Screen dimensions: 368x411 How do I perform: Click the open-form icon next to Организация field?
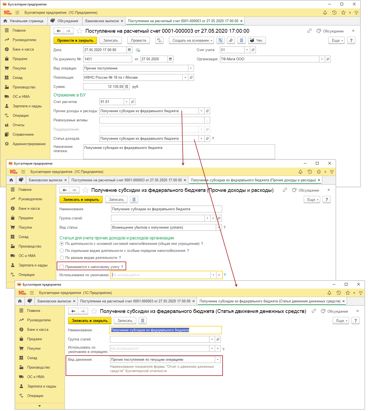[328, 59]
